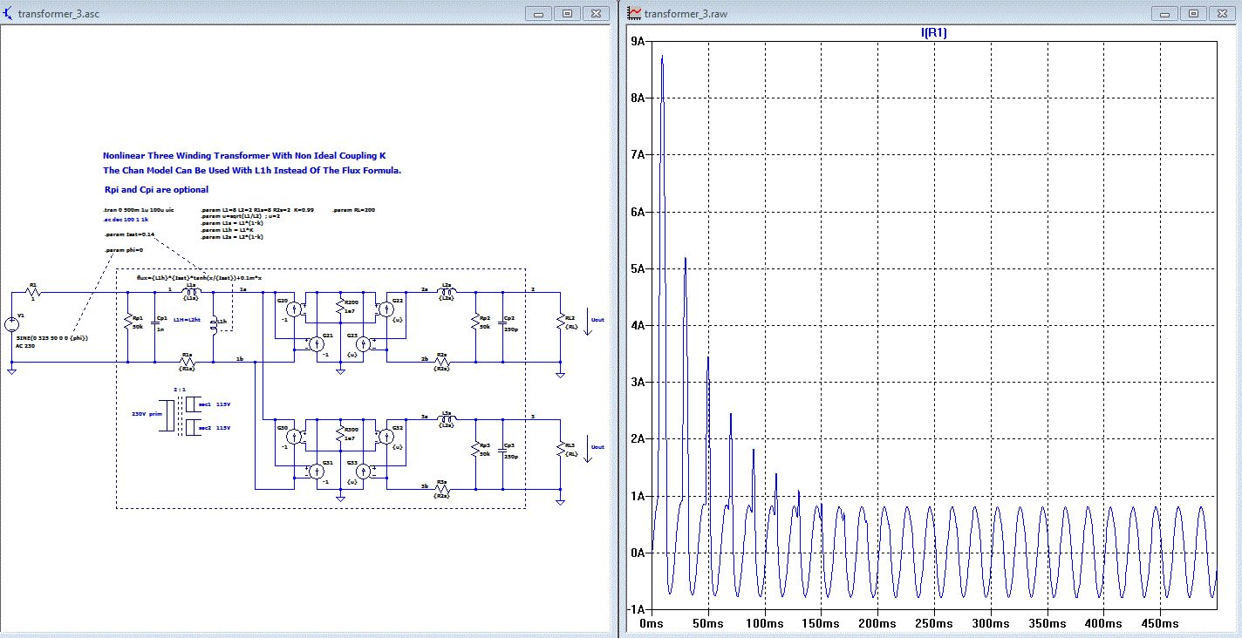Click the L3s inductor symbol
The width and height of the screenshot is (1242, 638).
[x=447, y=418]
